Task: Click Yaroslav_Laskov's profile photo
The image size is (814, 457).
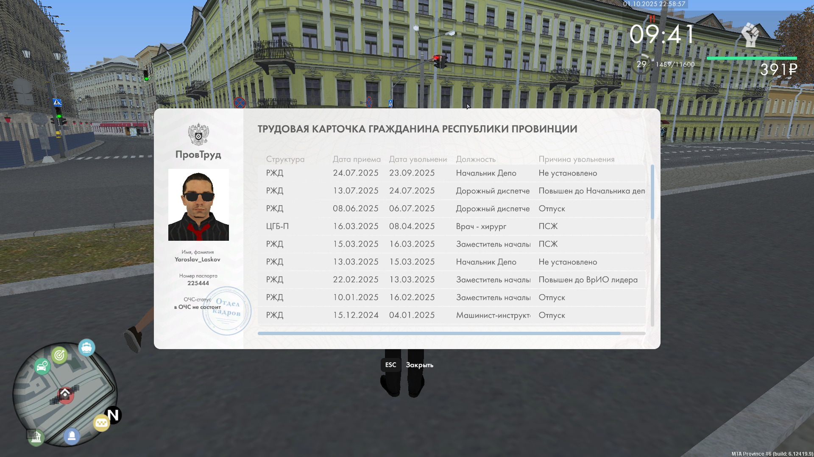Action: [x=198, y=205]
